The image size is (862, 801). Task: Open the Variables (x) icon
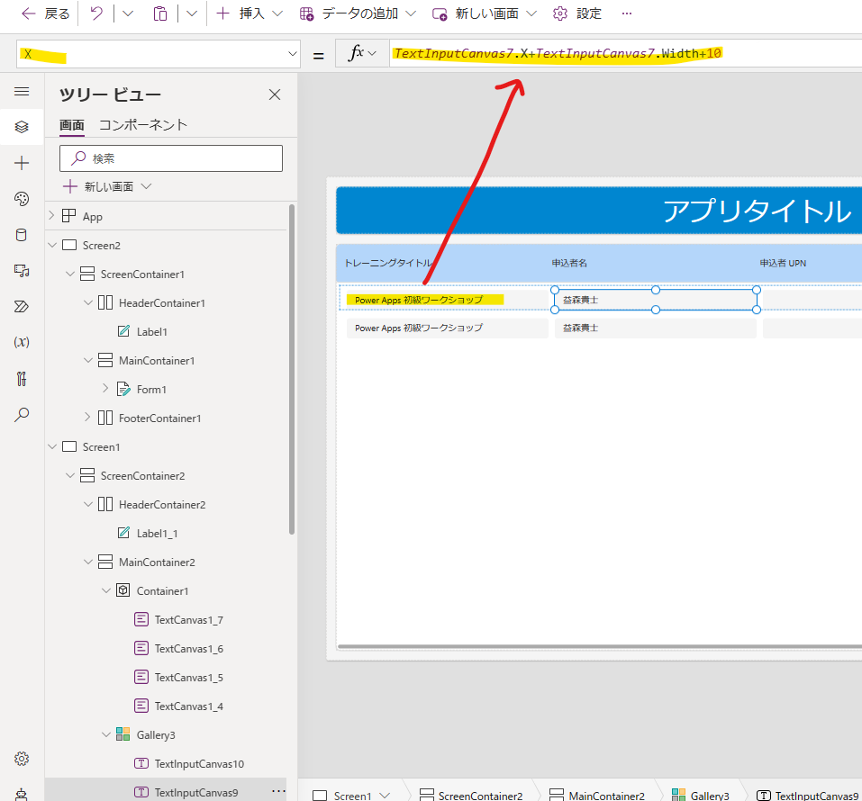[x=22, y=342]
